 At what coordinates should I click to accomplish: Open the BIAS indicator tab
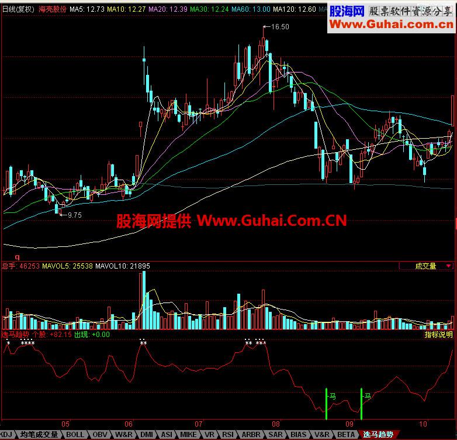click(x=298, y=434)
